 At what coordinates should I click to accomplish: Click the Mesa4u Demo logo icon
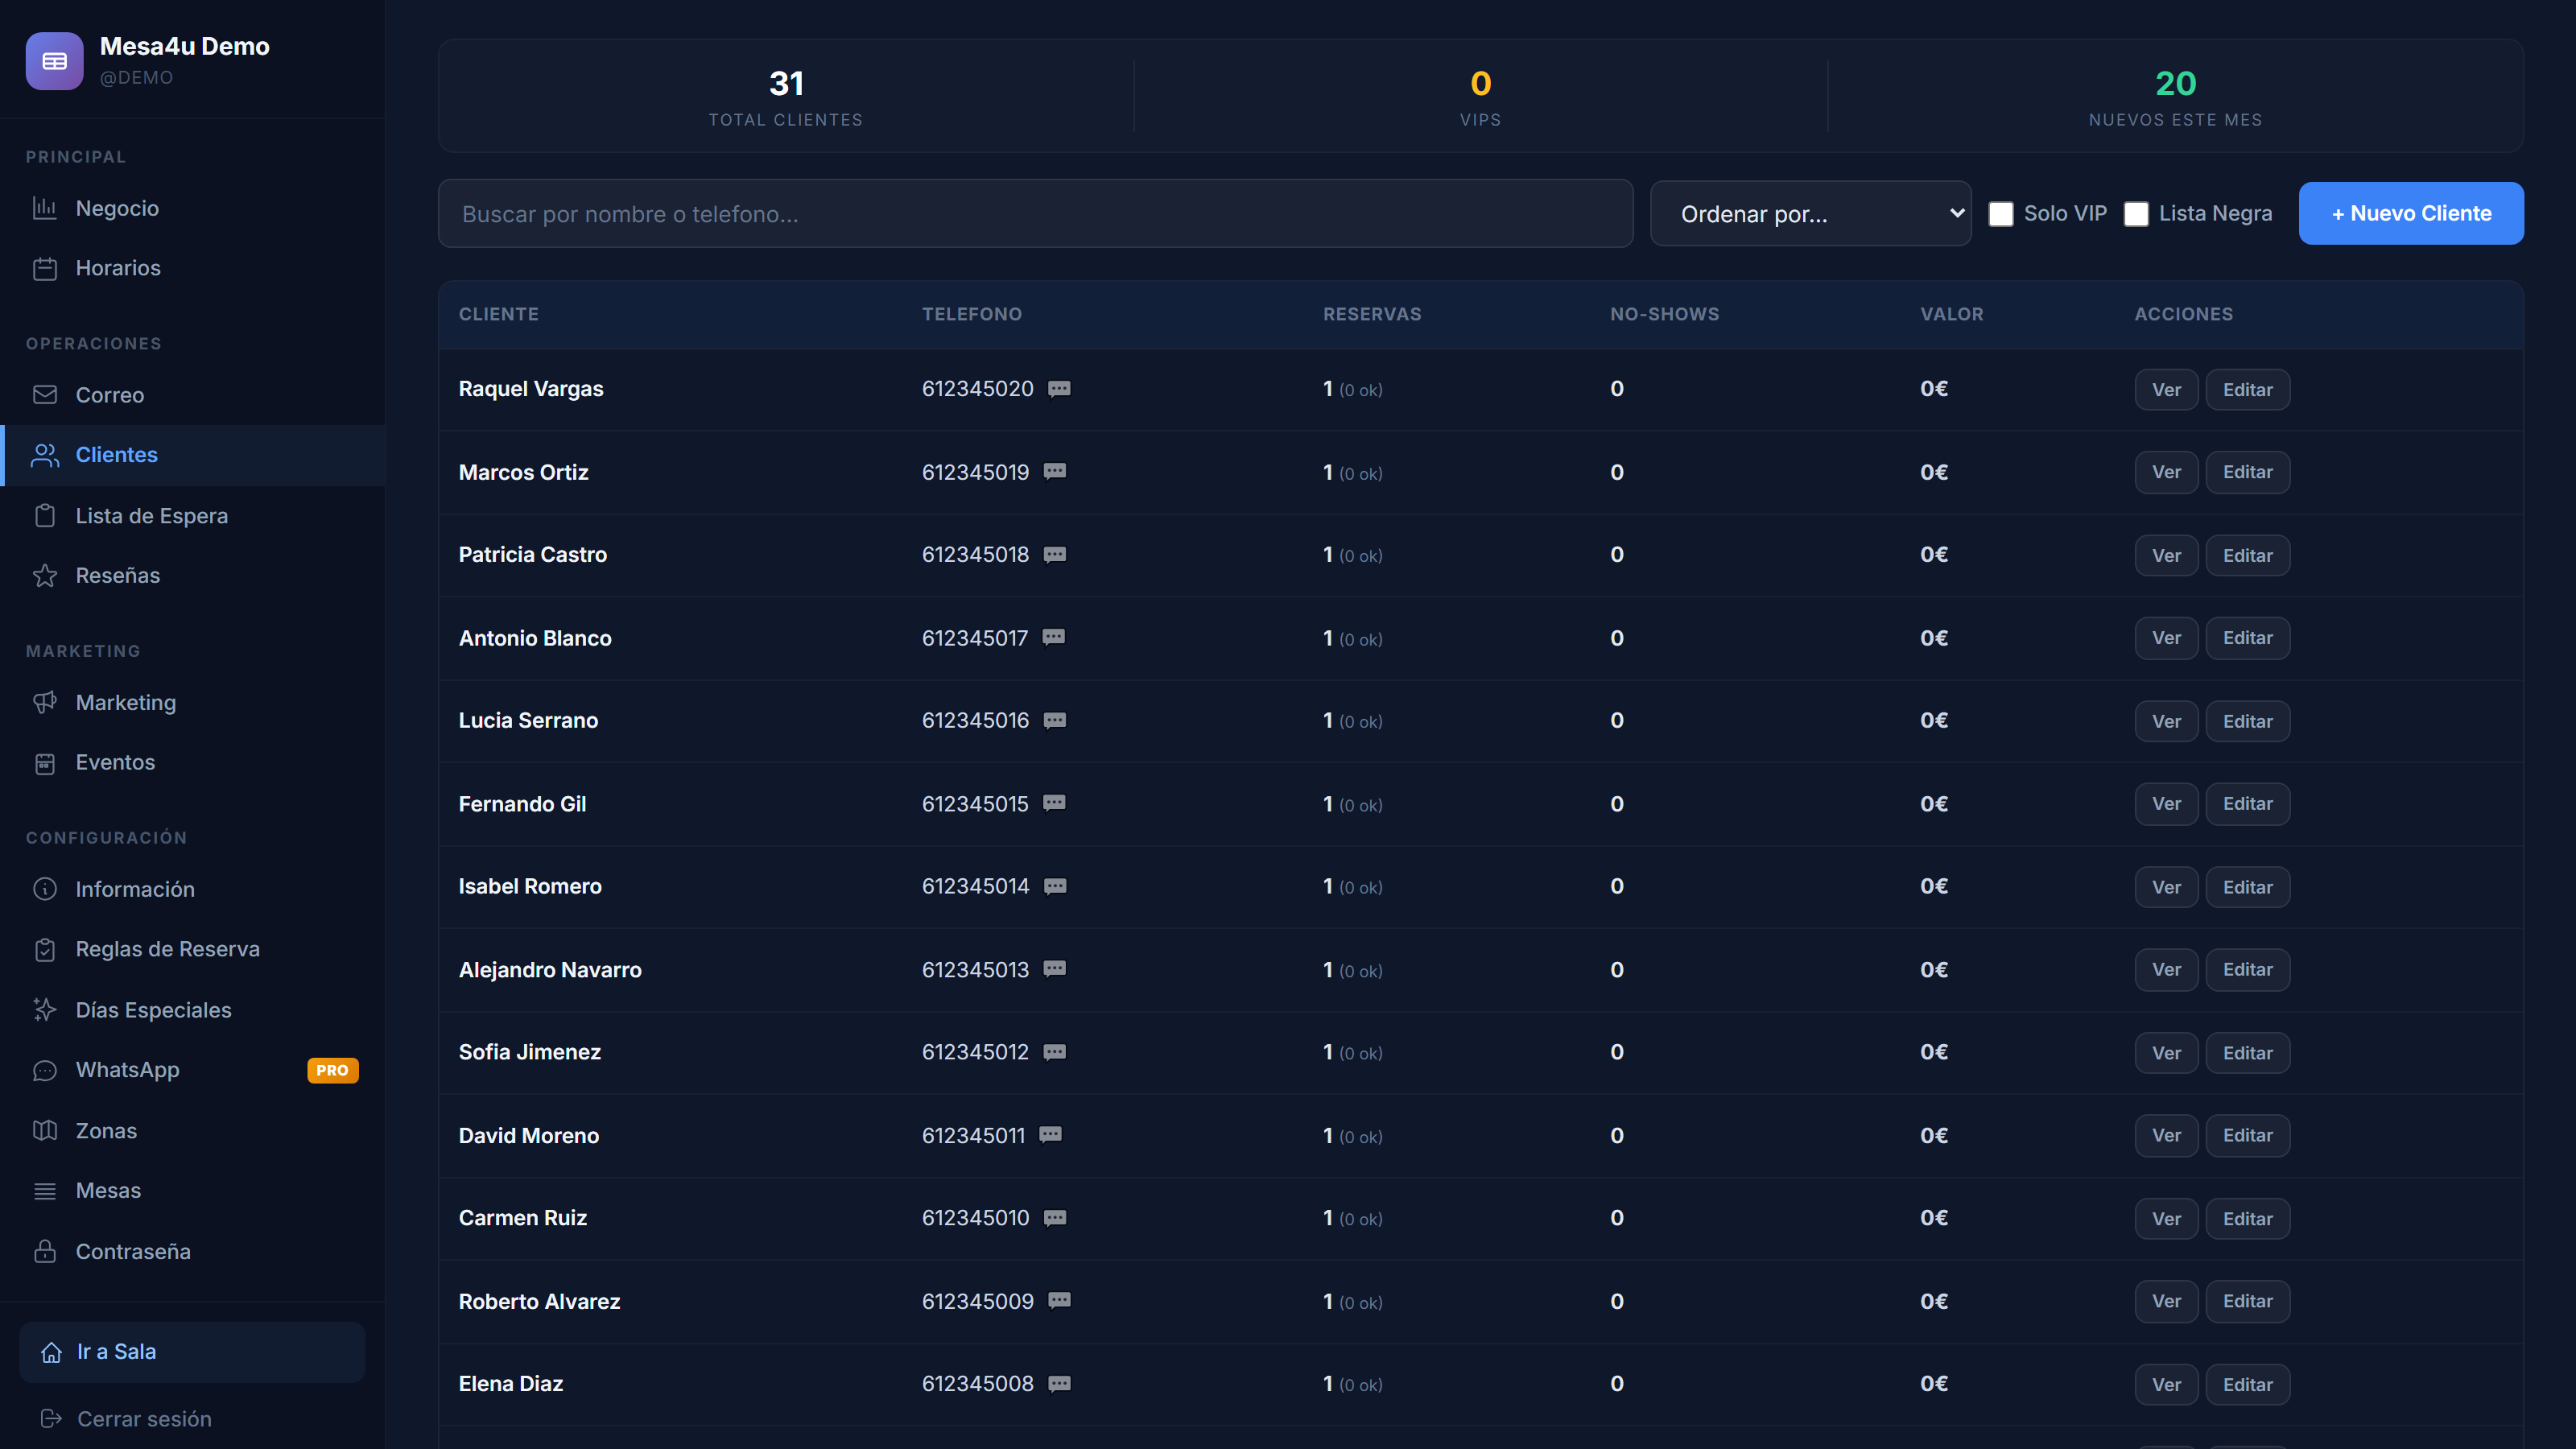[54, 61]
